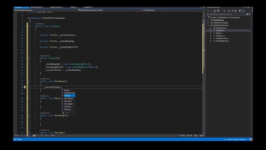The width and height of the screenshot is (266, 150).
Task: Select IState.cs in Solution Explorer
Action: click(219, 33)
